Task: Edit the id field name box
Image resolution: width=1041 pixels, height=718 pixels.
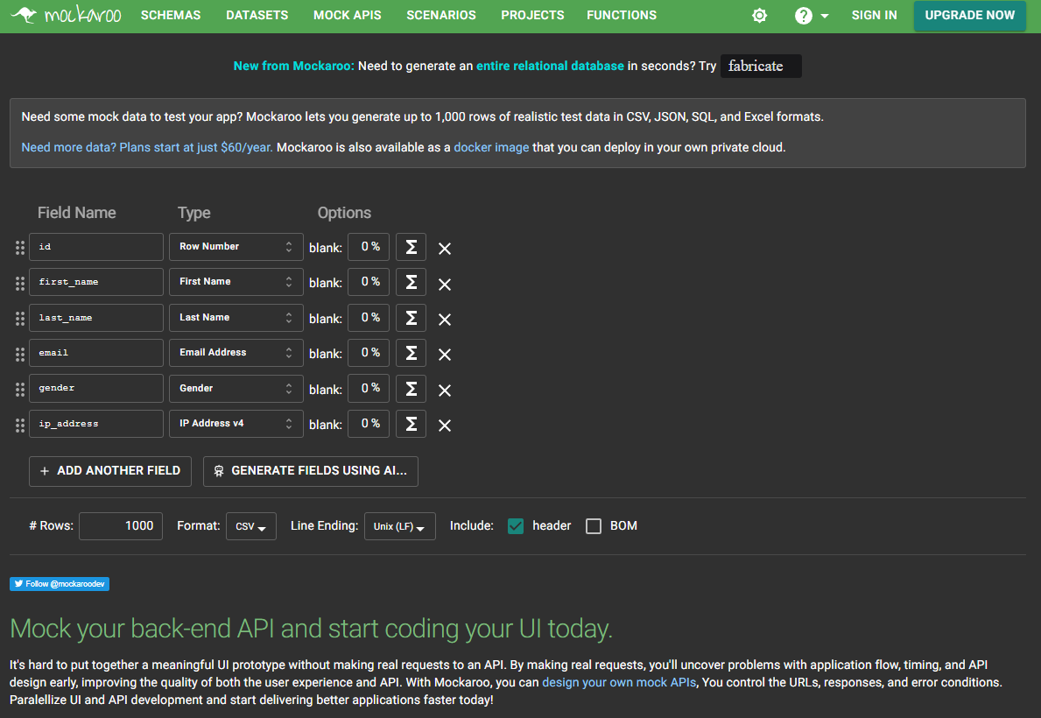Action: click(x=96, y=246)
